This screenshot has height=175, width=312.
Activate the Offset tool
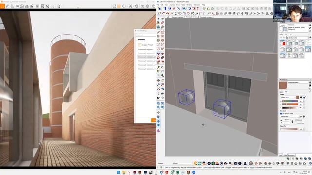click(x=162, y=62)
